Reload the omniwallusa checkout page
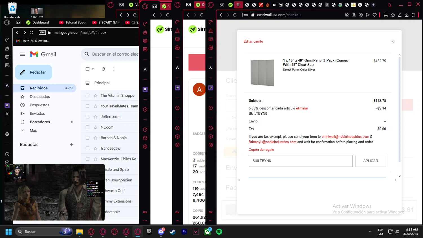 (235, 15)
